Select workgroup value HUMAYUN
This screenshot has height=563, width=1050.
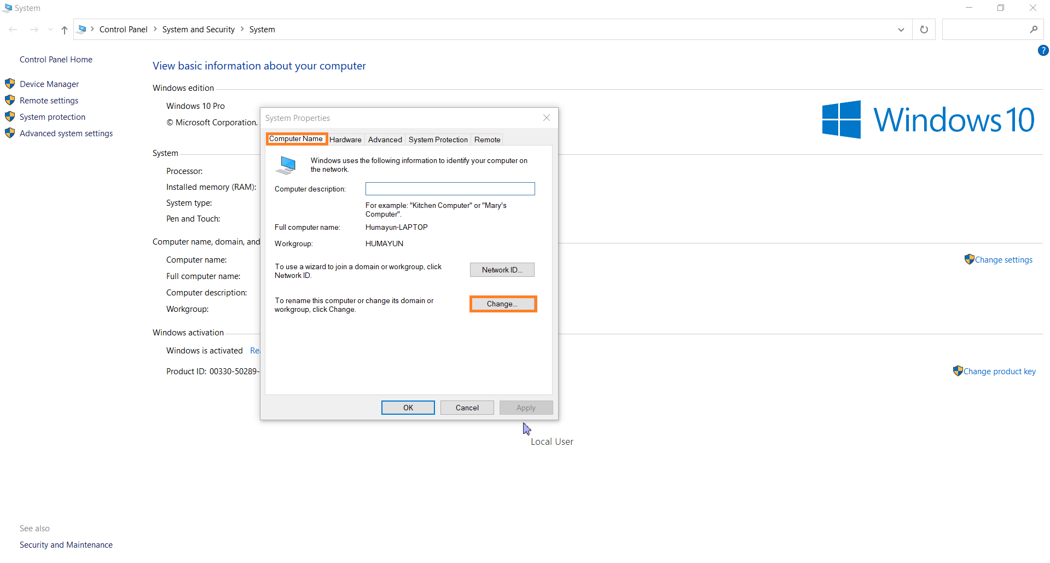click(384, 244)
